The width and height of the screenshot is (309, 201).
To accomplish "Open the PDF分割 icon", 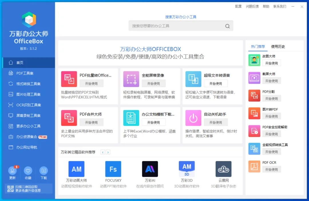I will 254,95.
